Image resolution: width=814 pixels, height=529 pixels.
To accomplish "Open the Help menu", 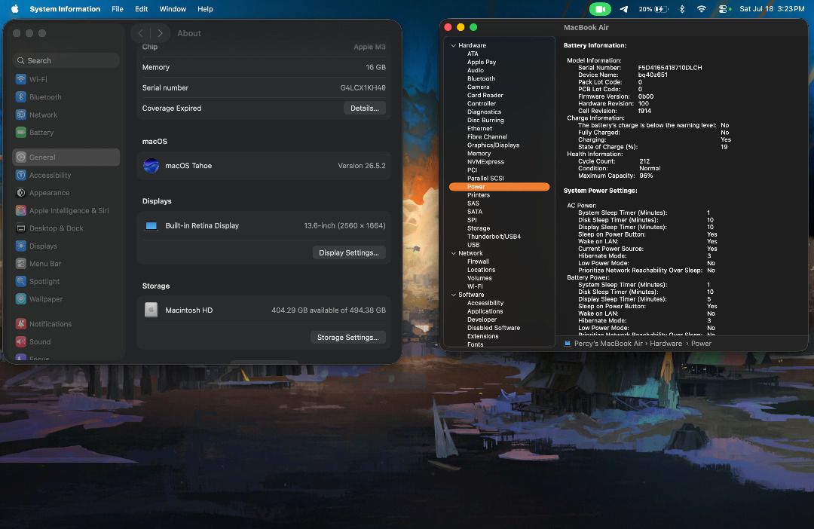I will (205, 9).
